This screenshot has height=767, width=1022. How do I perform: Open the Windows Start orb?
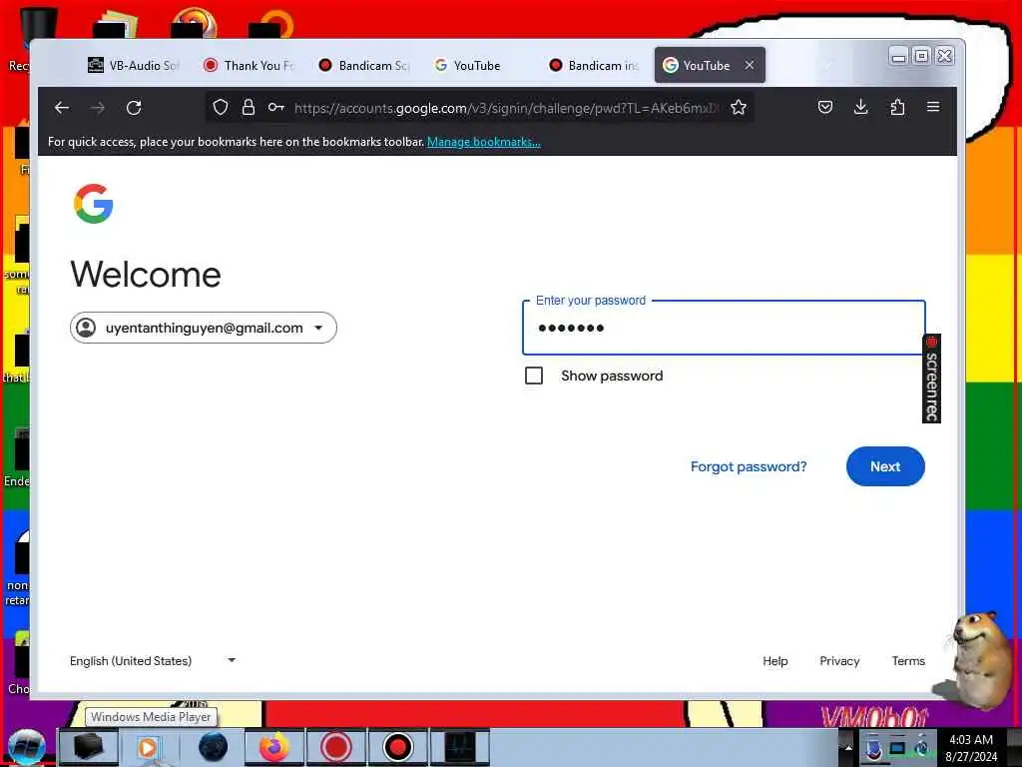pos(27,747)
